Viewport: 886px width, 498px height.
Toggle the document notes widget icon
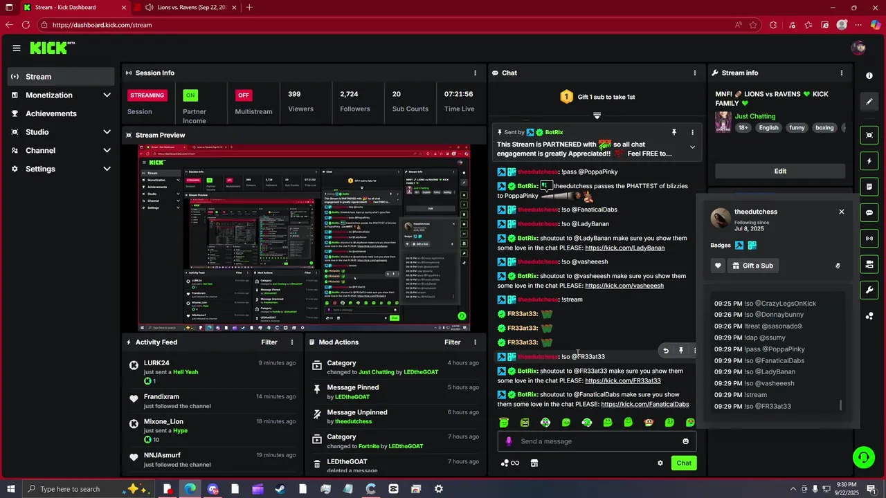tap(869, 187)
